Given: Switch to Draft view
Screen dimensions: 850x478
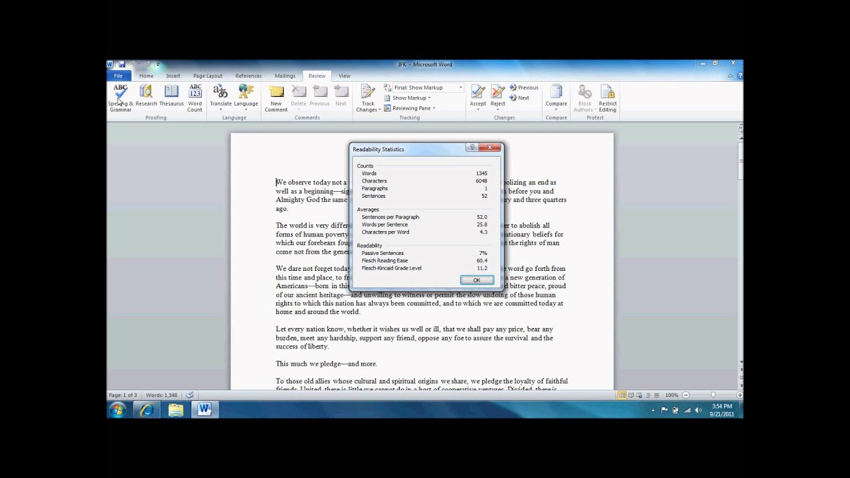Looking at the screenshot, I should pos(657,395).
